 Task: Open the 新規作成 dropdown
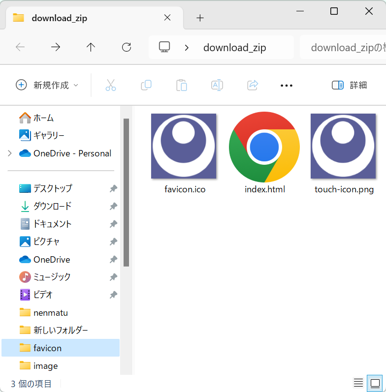click(47, 85)
